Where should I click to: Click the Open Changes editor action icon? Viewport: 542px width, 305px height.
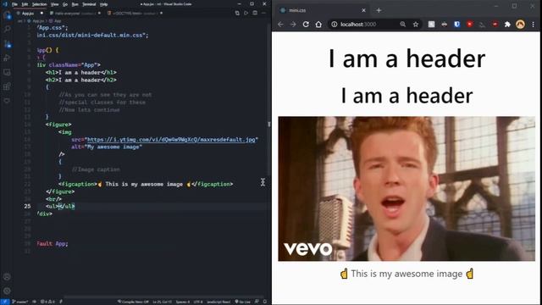pyautogui.click(x=237, y=14)
